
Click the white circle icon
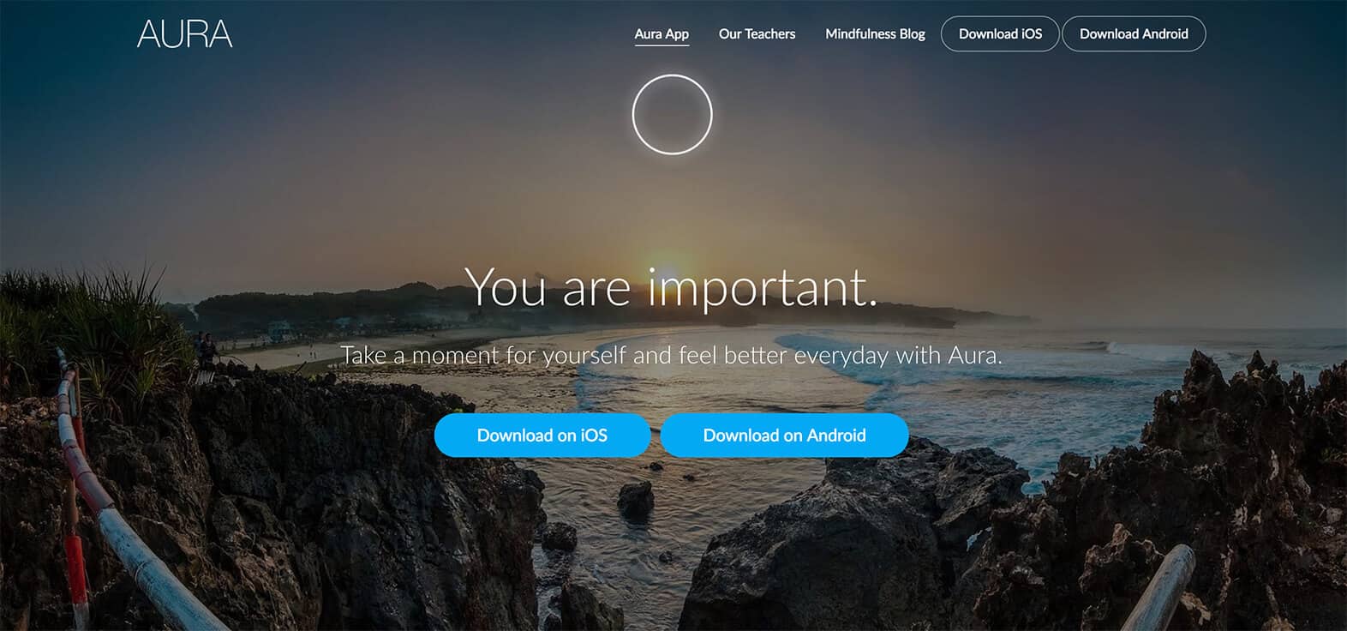point(673,115)
